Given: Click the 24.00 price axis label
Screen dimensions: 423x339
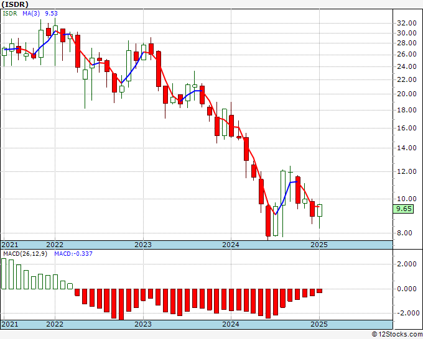Looking at the screenshot, I should pyautogui.click(x=407, y=66).
